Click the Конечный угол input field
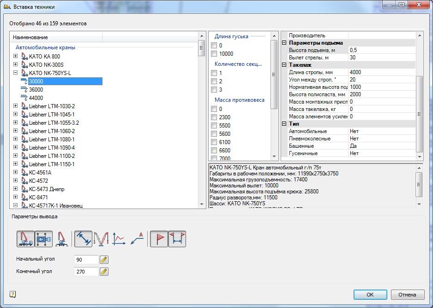Image resolution: width=433 pixels, height=308 pixels. 86,272
